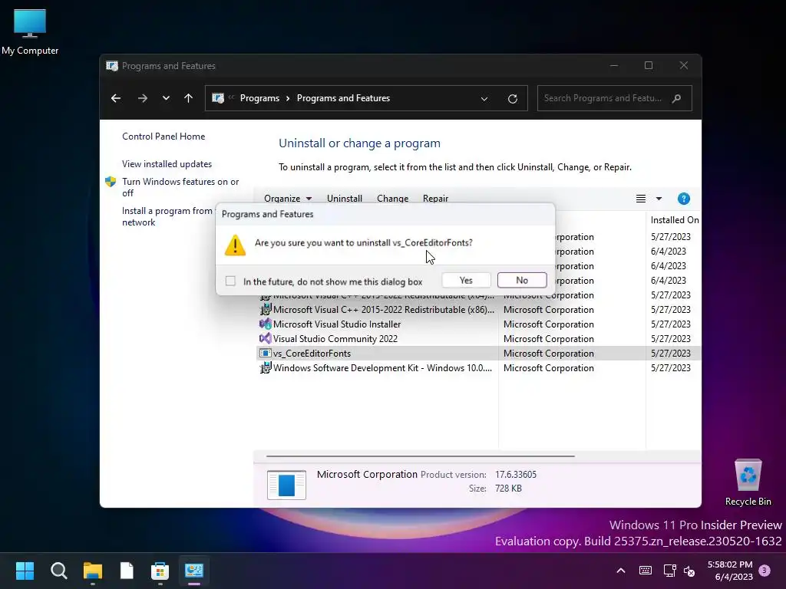This screenshot has height=589, width=786.
Task: Click Change in the toolbar
Action: 392,199
